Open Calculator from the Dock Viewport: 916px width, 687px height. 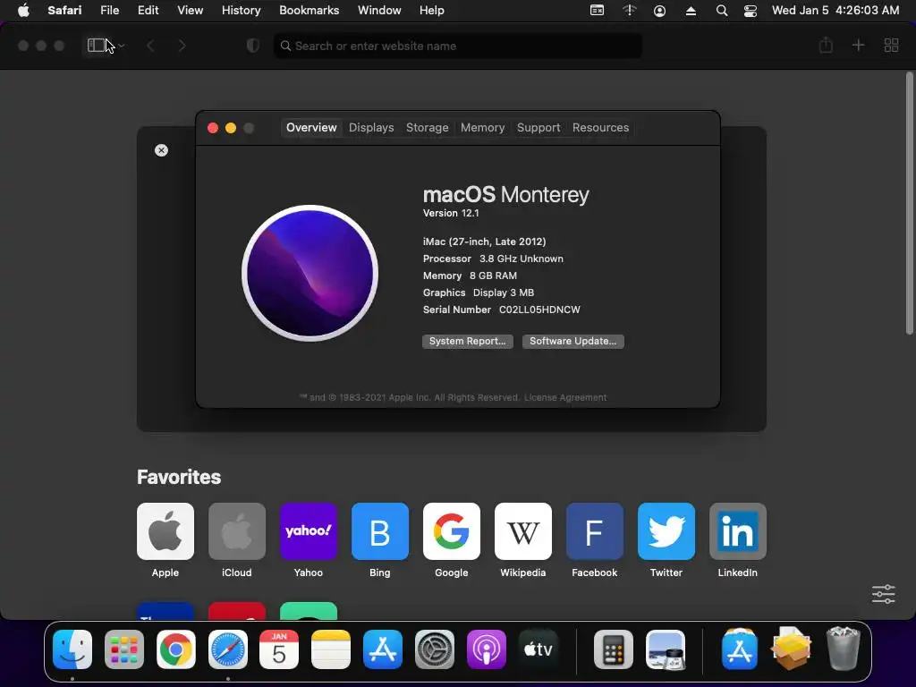point(614,649)
